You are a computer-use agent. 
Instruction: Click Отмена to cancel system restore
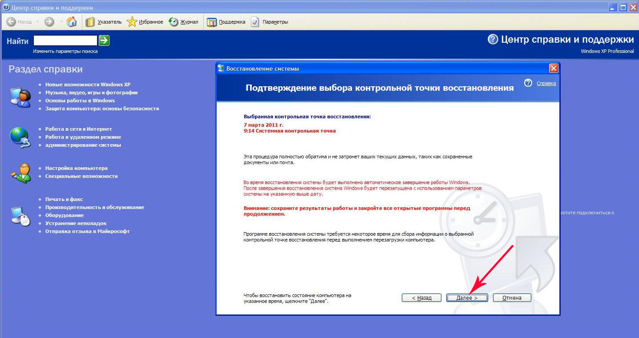512,298
